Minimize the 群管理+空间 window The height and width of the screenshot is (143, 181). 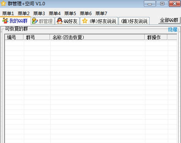click(x=150, y=4)
